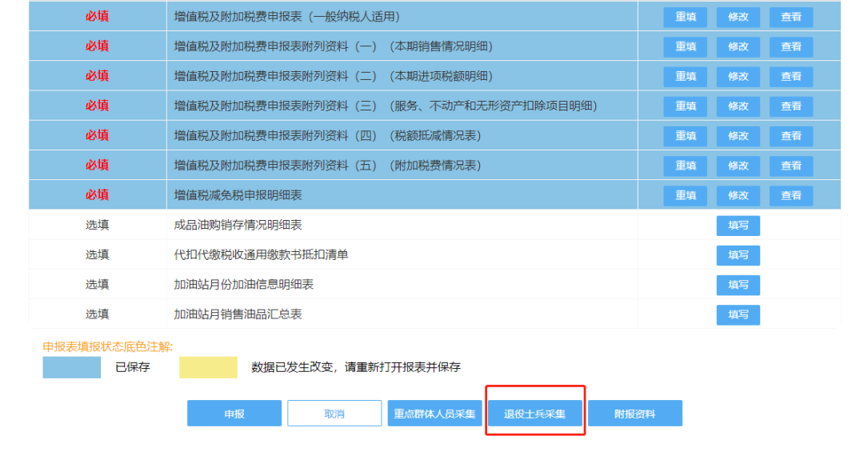Click 查看 for 附列资料（三）扣除项目明细
This screenshot has height=456, width=864.
(790, 106)
